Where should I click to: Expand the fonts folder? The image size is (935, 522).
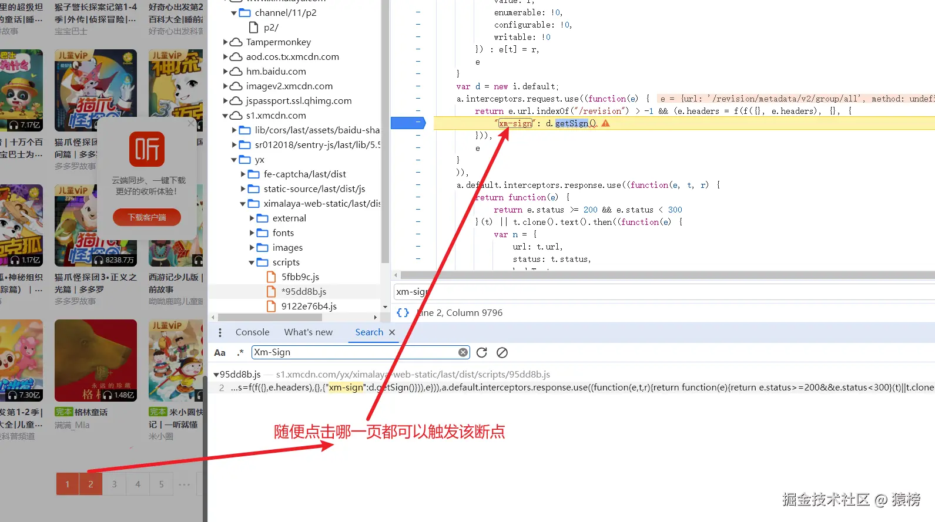click(x=252, y=233)
